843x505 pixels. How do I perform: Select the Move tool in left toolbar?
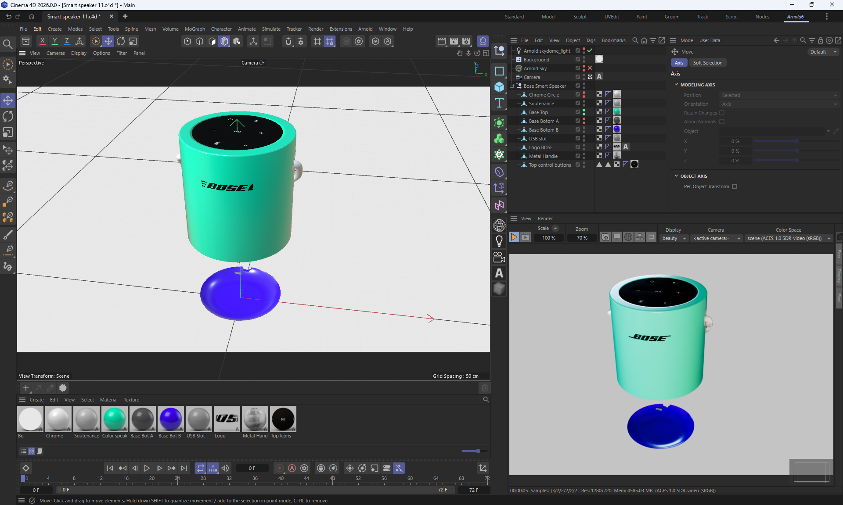point(8,100)
